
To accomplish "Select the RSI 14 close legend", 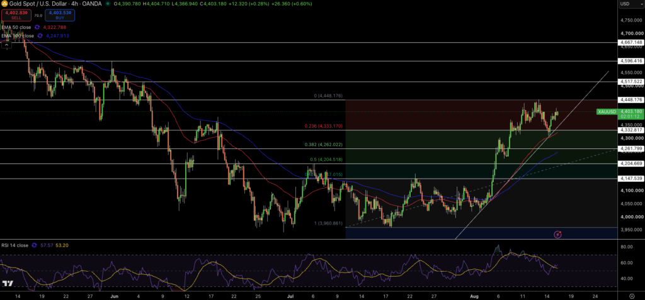I will 15,245.
